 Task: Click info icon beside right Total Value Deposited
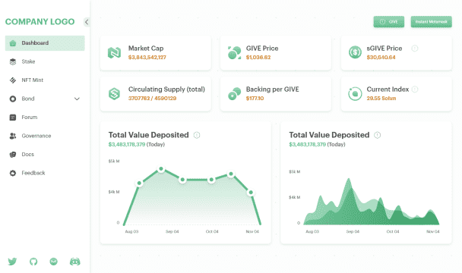(x=377, y=135)
